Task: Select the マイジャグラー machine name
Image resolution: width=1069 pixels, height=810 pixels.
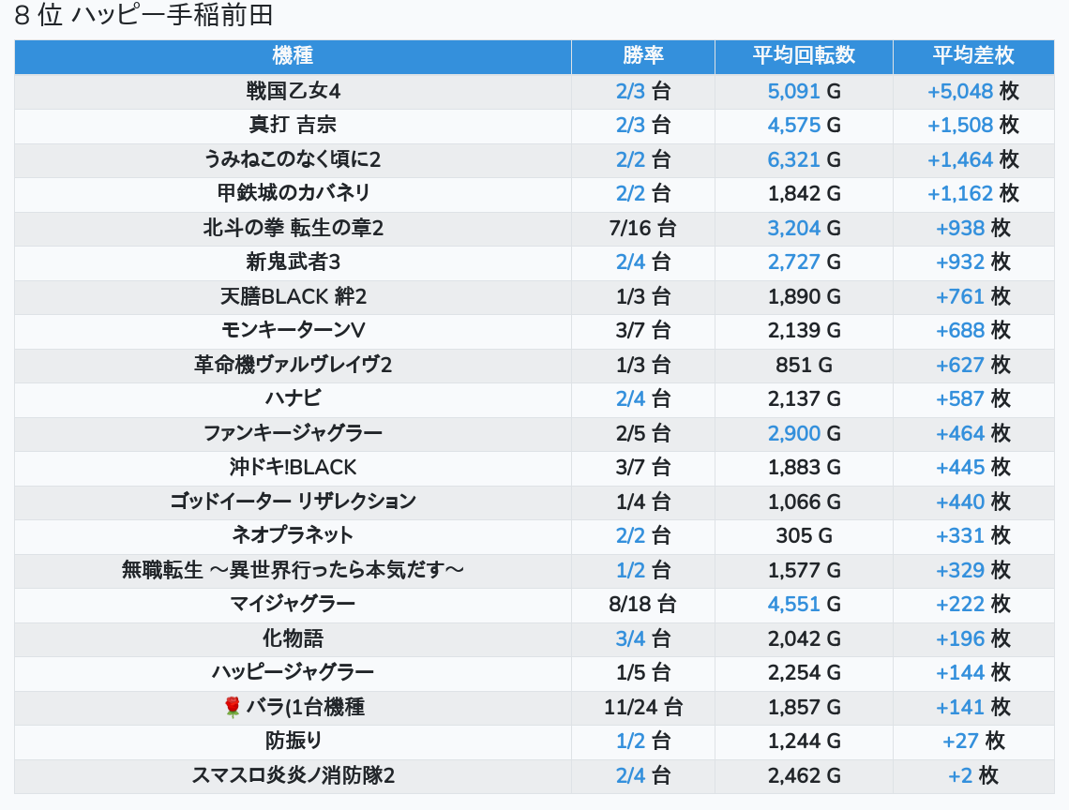Action: pos(293,604)
